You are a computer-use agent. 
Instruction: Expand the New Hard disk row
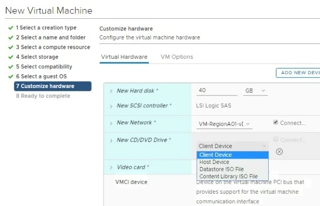click(111, 91)
